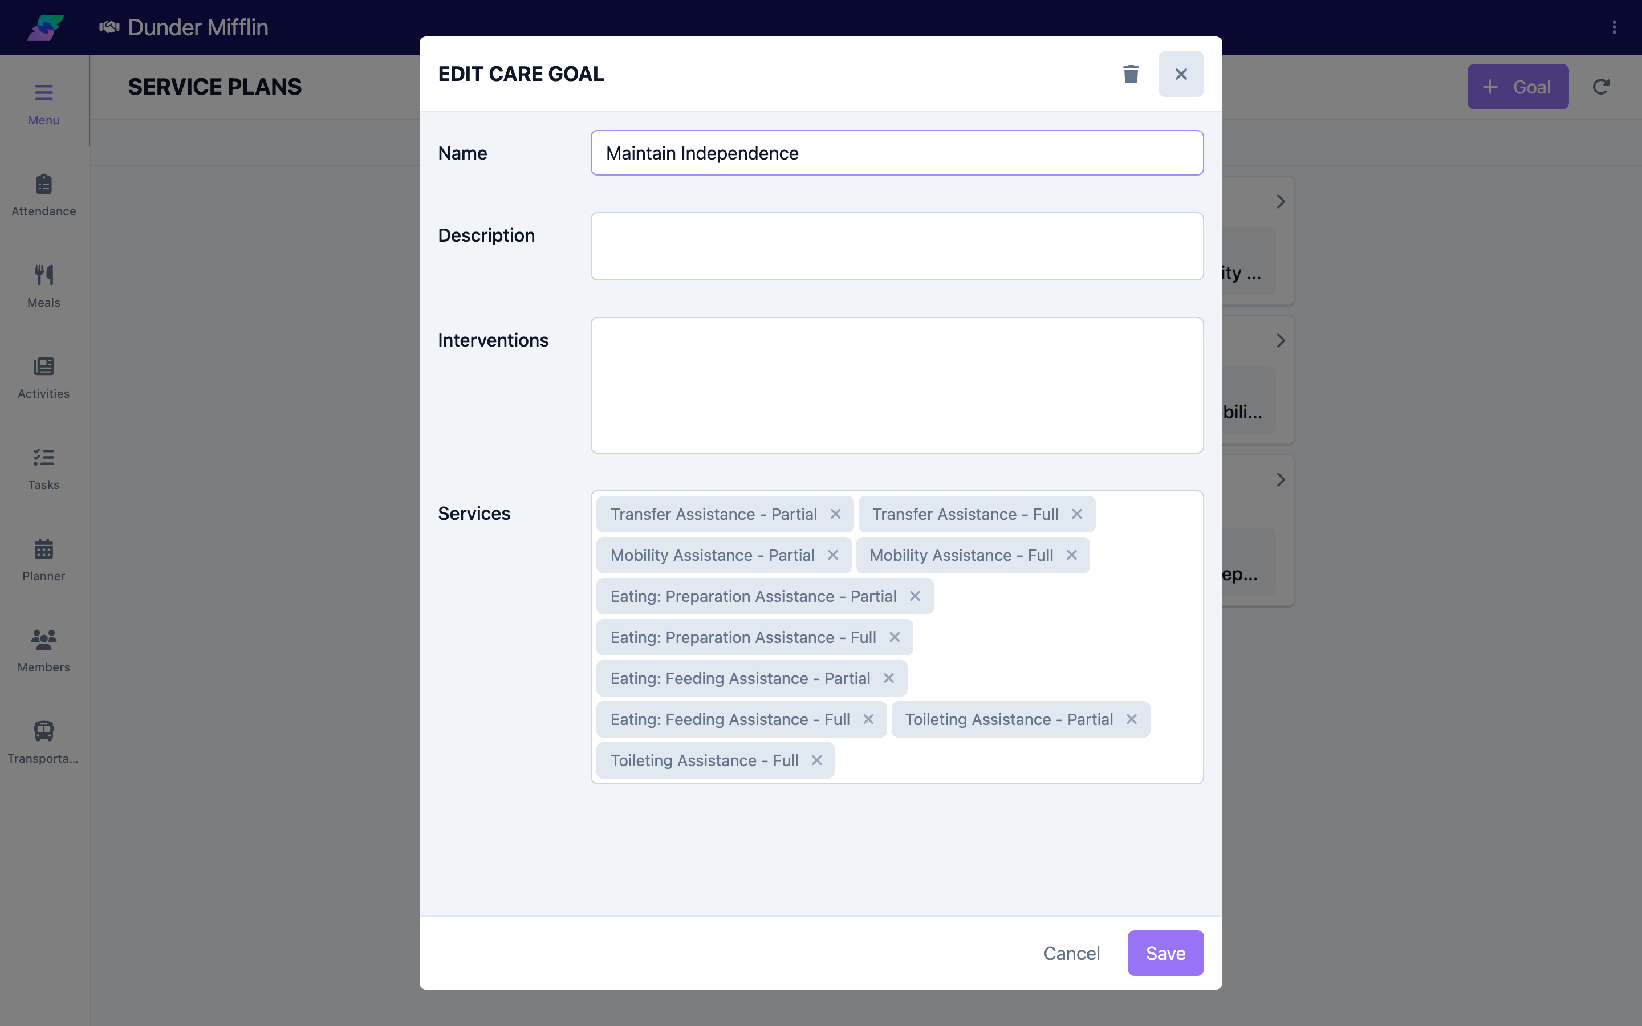Save the care goal
Image resolution: width=1642 pixels, height=1026 pixels.
click(1165, 952)
